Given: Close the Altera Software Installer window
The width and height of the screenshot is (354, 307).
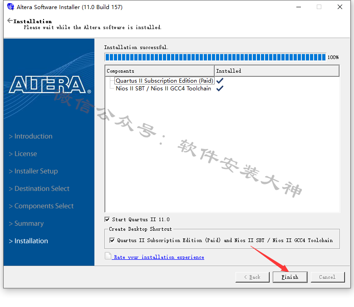Looking at the screenshot, I should pyautogui.click(x=340, y=7).
